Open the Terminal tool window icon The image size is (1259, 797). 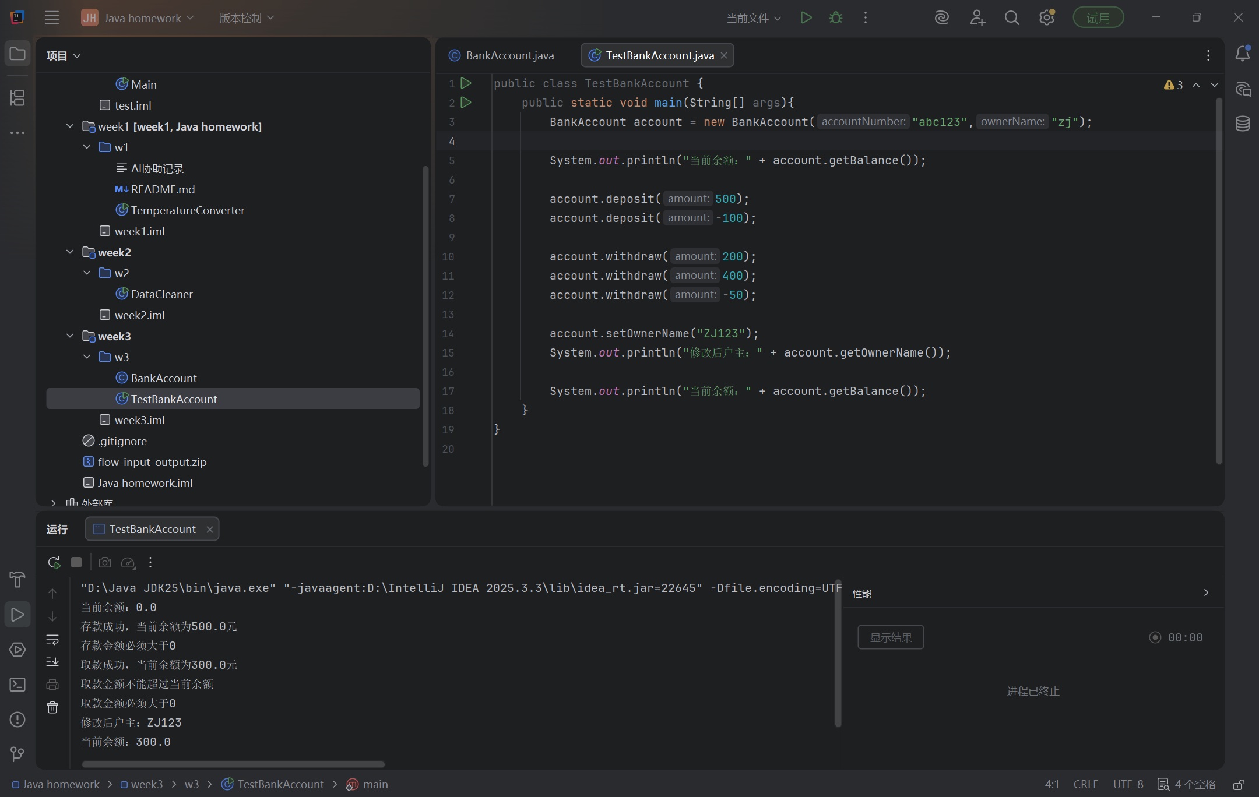click(x=17, y=685)
